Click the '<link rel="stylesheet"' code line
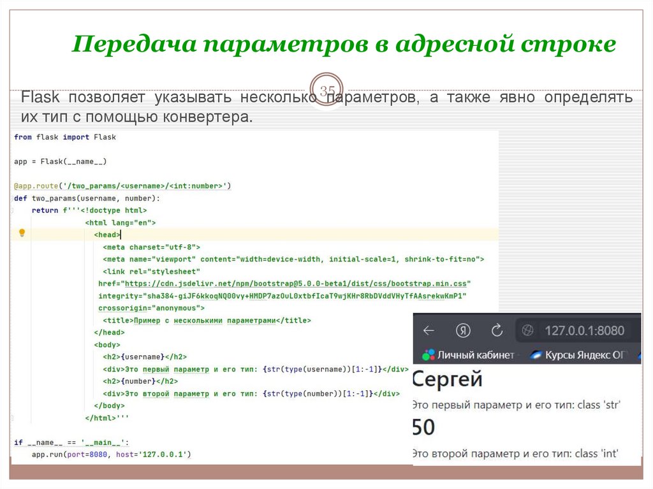Screen dimensions: 653x489 tap(152, 272)
